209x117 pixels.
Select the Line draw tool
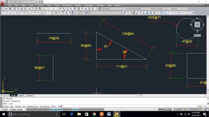click(x=3, y=13)
